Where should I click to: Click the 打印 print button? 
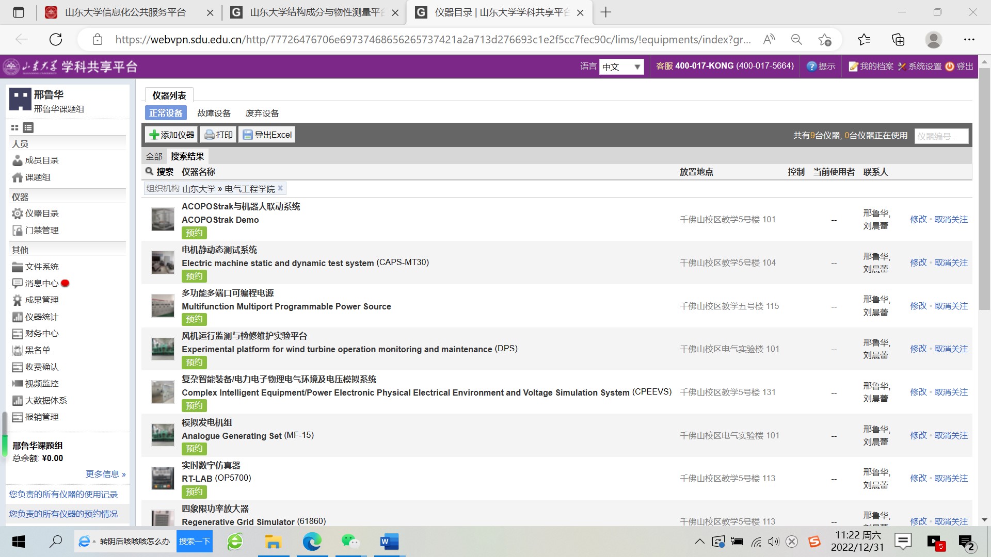219,135
